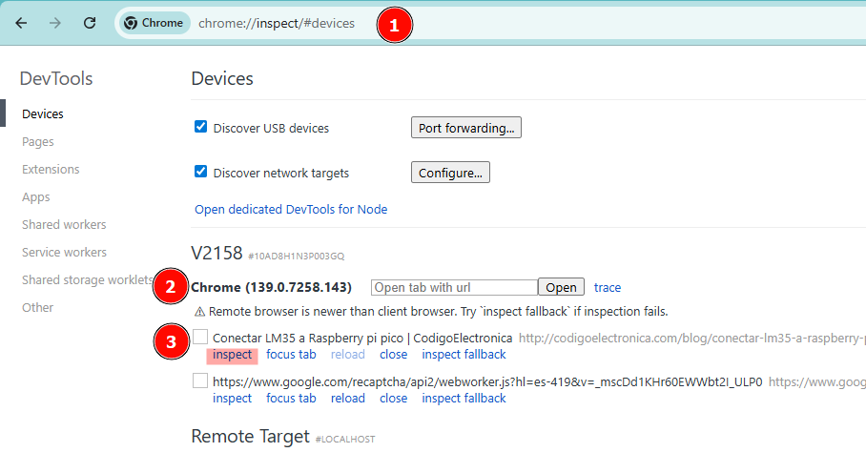This screenshot has height=473, width=866.
Task: Click the forward navigation arrow
Action: pos(54,23)
